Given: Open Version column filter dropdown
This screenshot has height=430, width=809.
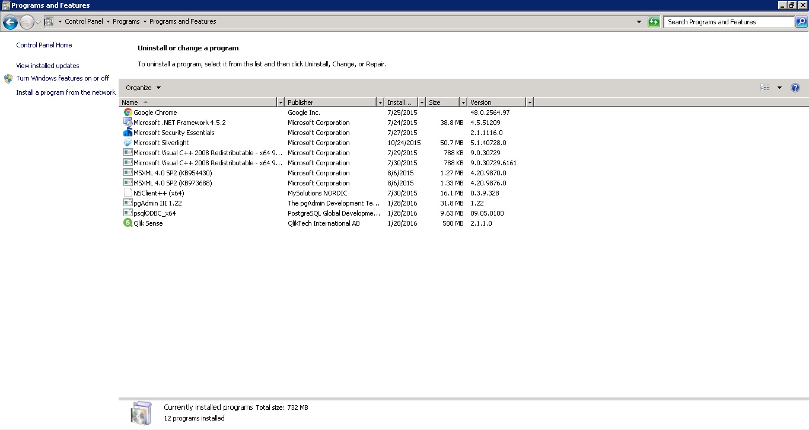Looking at the screenshot, I should click(530, 102).
